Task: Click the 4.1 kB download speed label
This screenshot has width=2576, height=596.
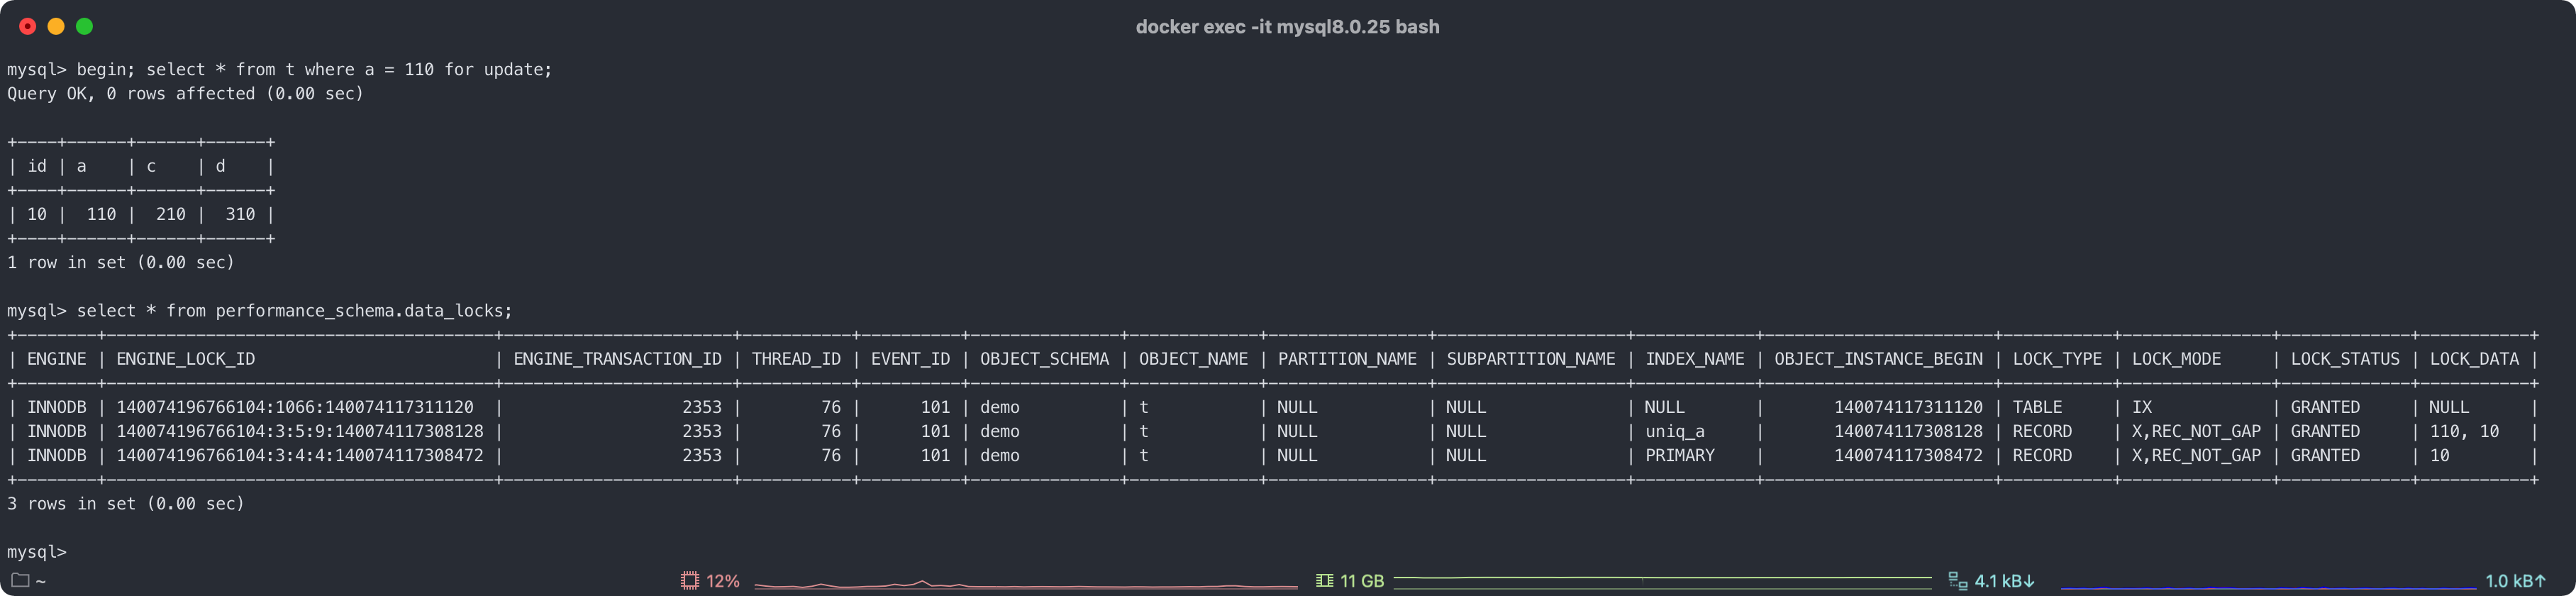Action: pos(2004,581)
